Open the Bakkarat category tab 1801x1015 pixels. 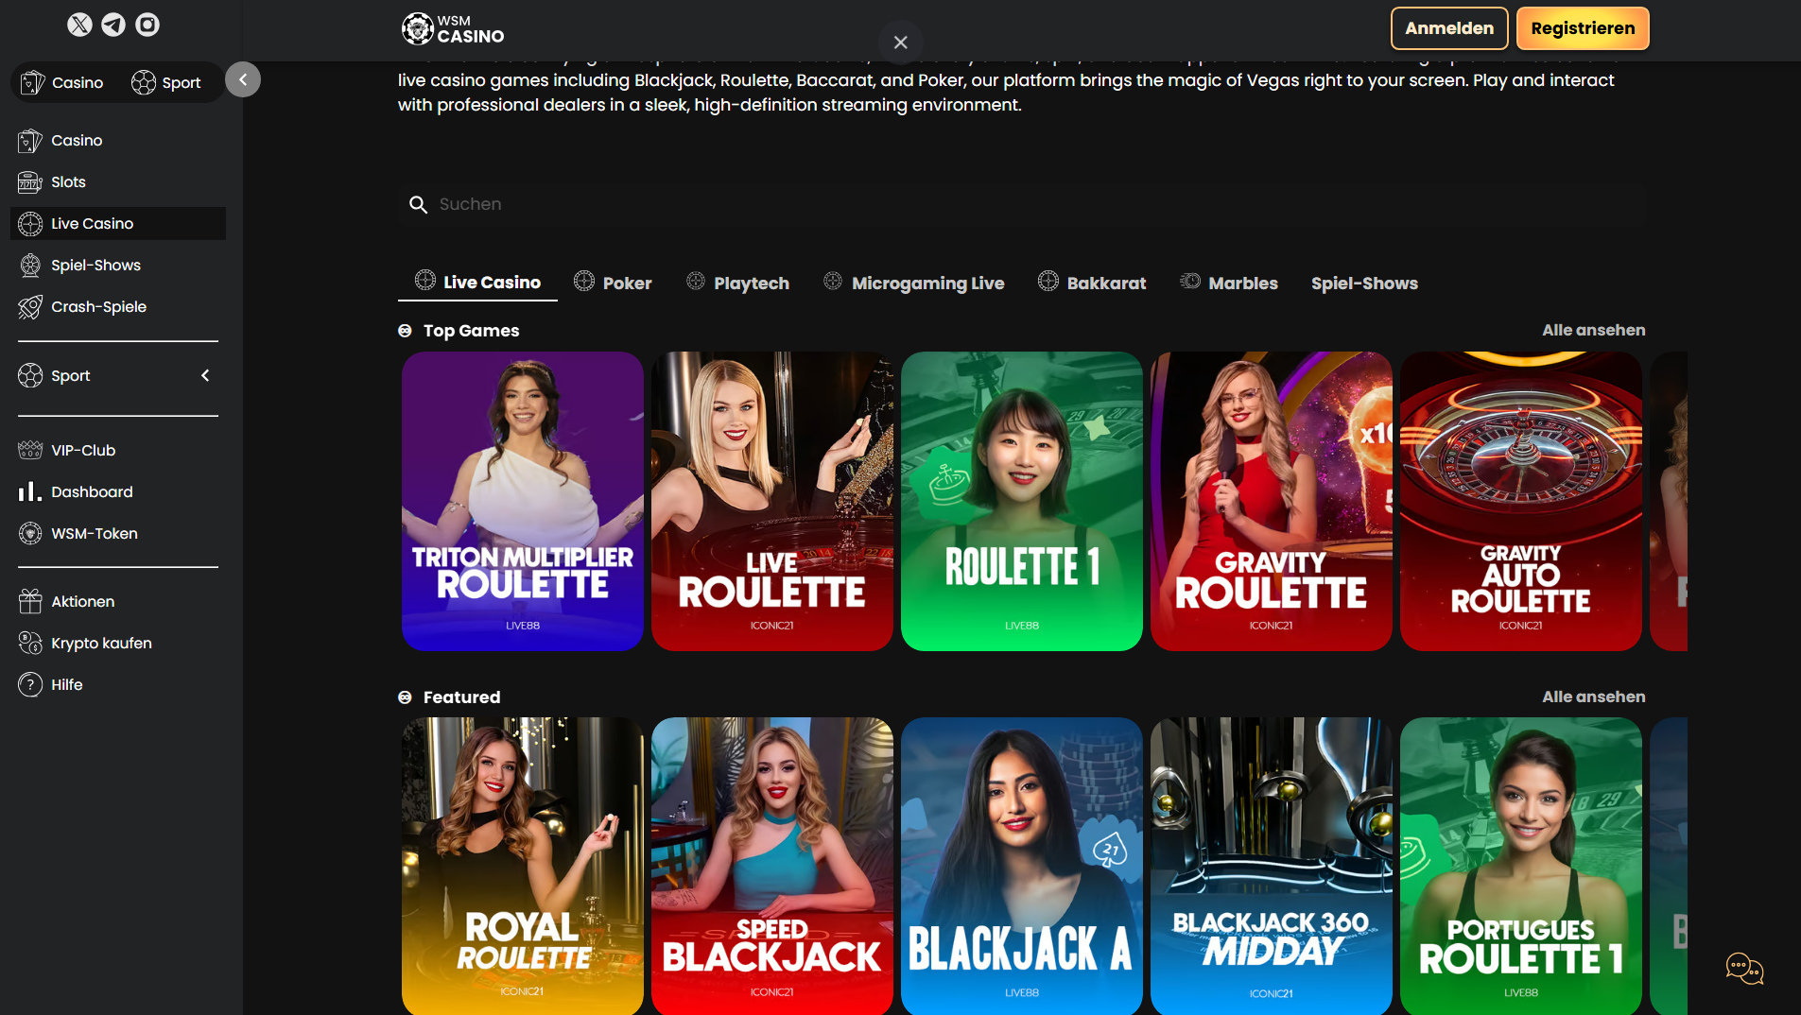pyautogui.click(x=1092, y=283)
